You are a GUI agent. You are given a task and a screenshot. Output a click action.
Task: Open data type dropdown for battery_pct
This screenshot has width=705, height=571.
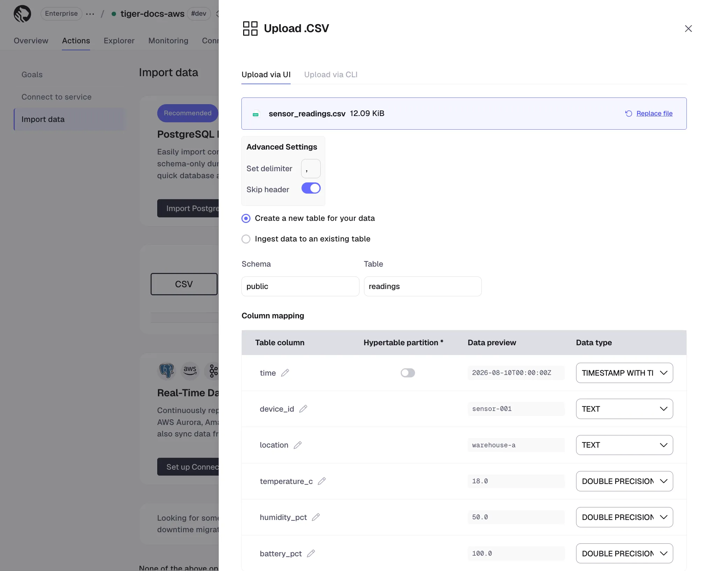[624, 554]
